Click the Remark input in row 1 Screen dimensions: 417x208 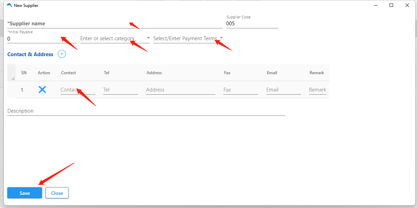317,90
